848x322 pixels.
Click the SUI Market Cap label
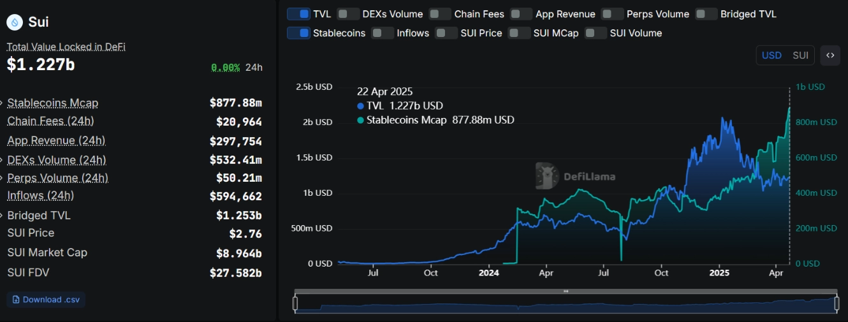[47, 252]
